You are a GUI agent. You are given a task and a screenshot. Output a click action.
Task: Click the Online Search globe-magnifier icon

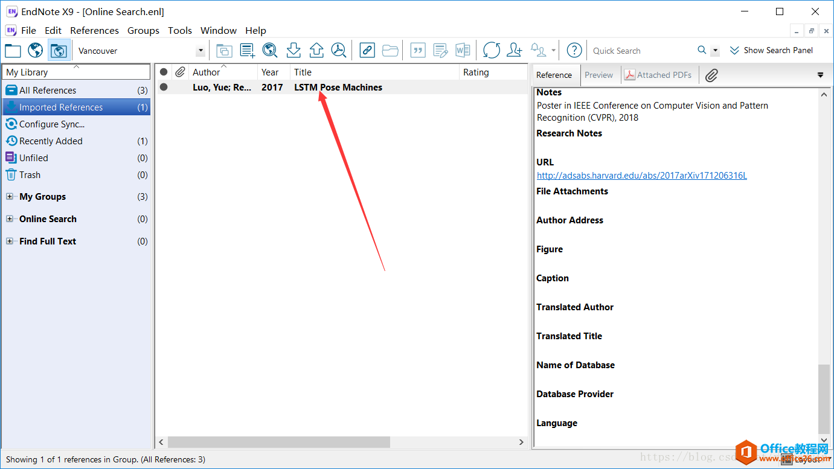pyautogui.click(x=270, y=51)
